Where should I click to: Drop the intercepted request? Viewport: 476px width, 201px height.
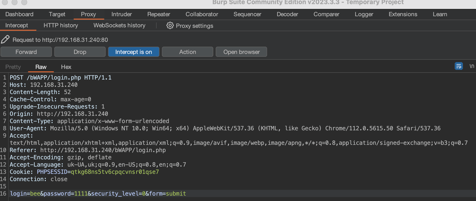click(x=80, y=52)
